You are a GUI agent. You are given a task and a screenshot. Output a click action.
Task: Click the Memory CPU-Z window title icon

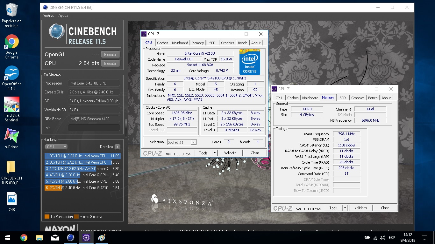275,89
